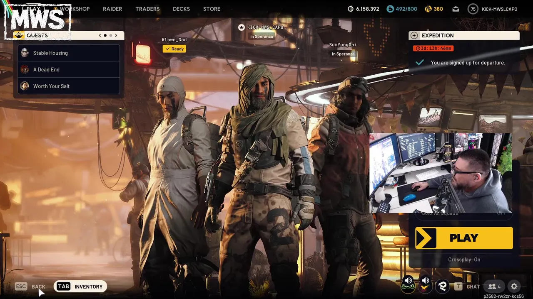Select squad member Klown_God name tag
This screenshot has height=299, width=533.
tap(174, 40)
